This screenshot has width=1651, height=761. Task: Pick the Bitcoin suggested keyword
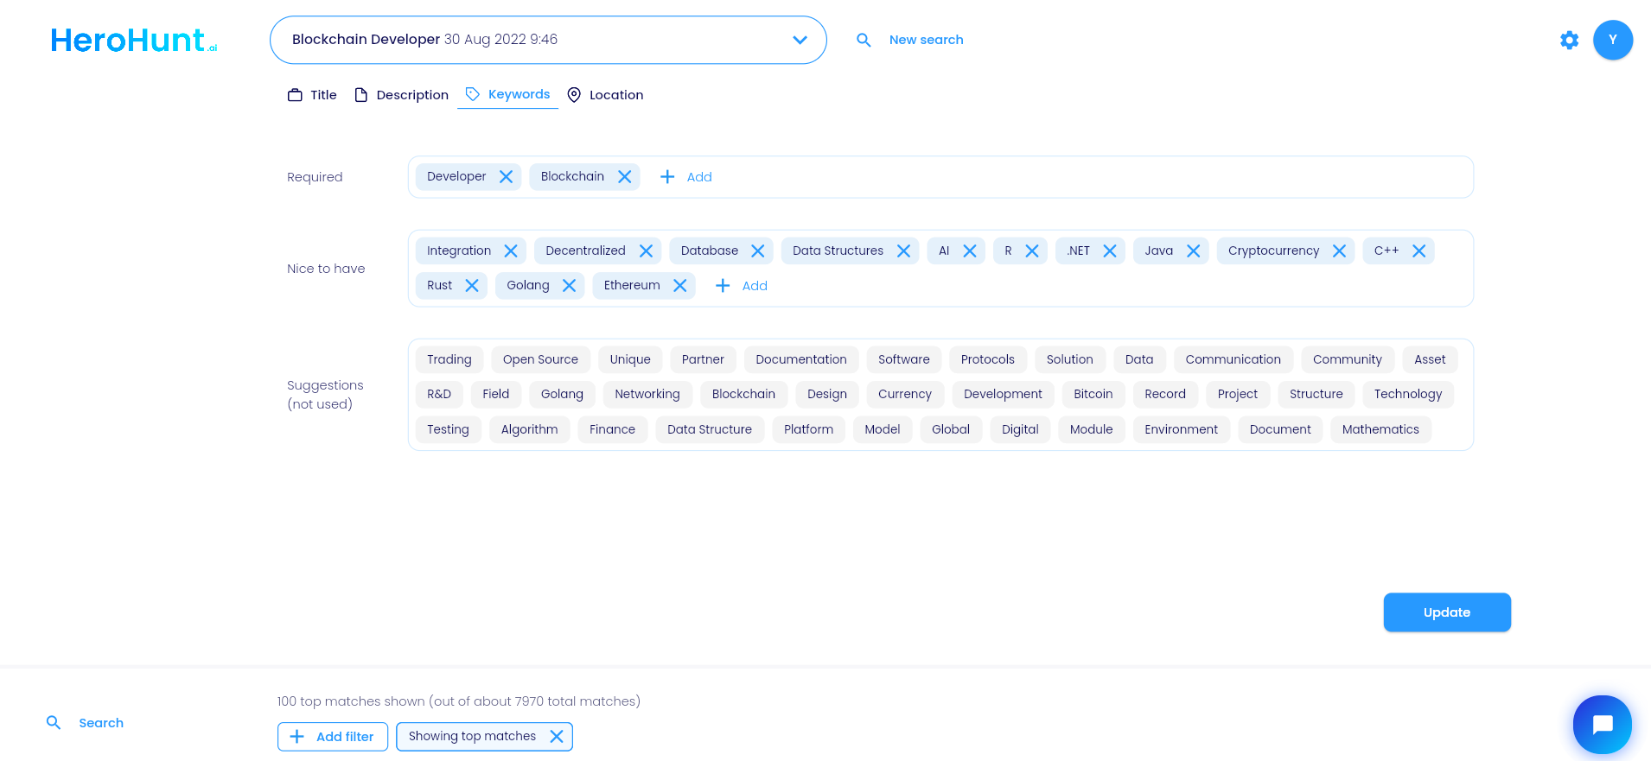click(1093, 394)
